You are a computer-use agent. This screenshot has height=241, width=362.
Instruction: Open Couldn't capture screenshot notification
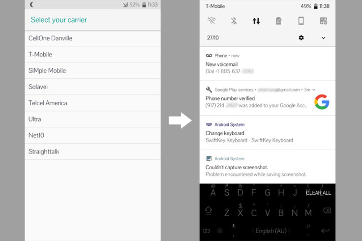coord(268,167)
